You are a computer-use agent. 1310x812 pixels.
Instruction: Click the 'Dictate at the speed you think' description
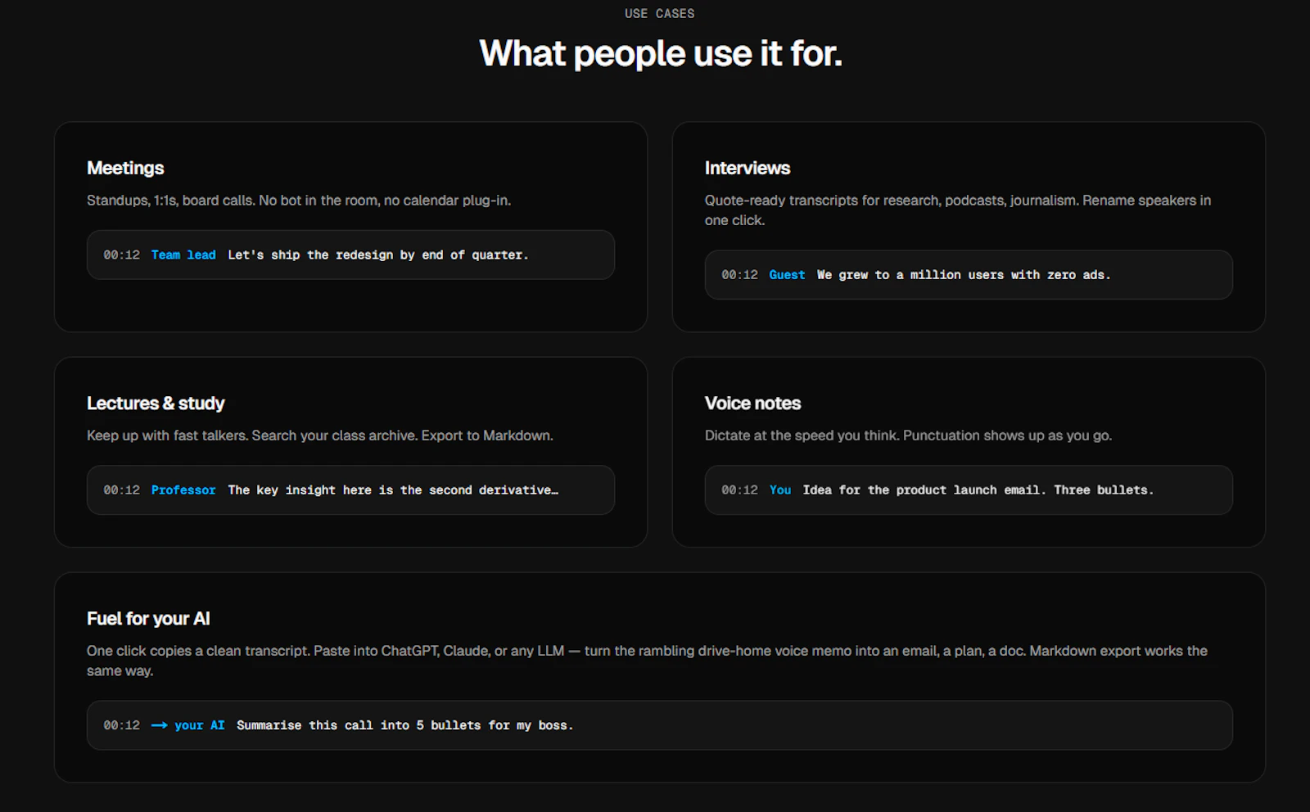click(908, 435)
